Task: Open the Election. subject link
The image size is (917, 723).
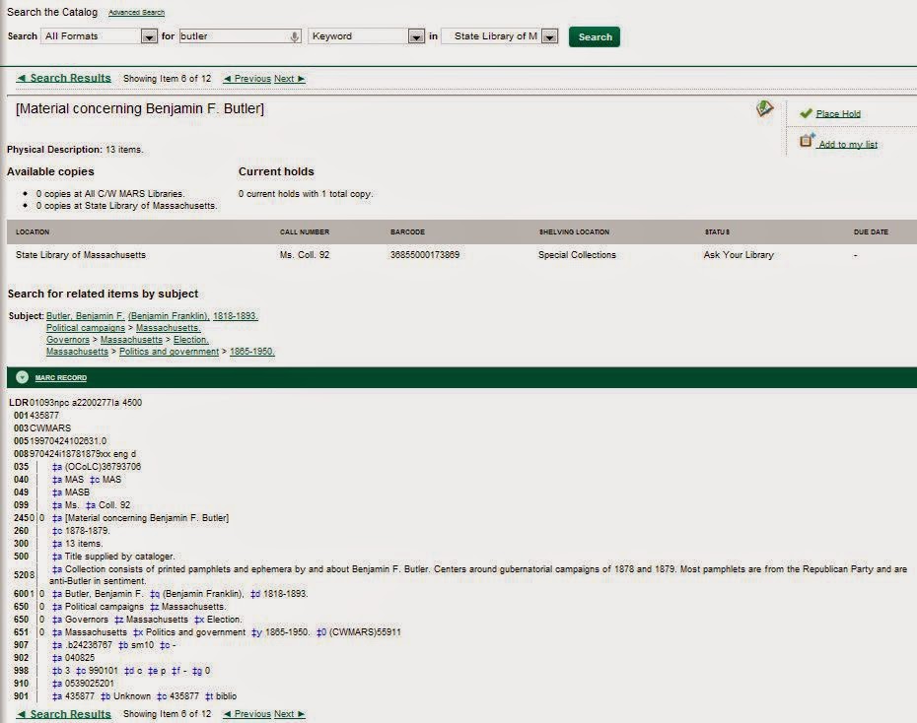Action: click(x=190, y=339)
